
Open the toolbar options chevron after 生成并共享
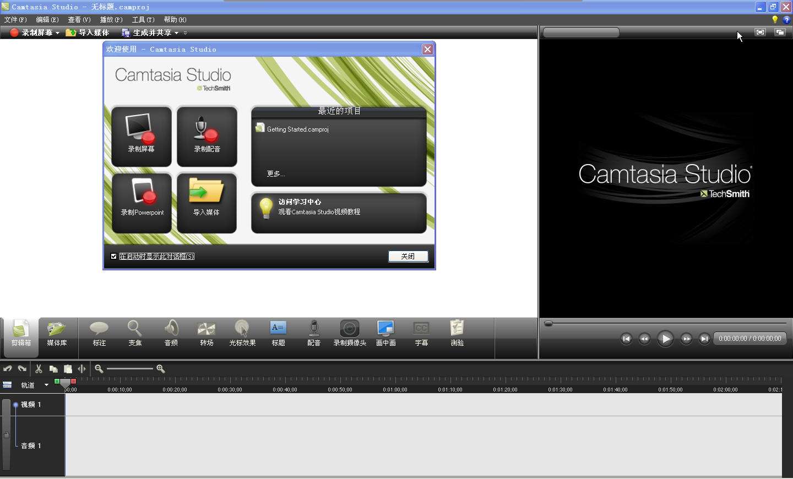click(x=185, y=33)
